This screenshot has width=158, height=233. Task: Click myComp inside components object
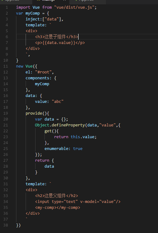[x=42, y=84]
